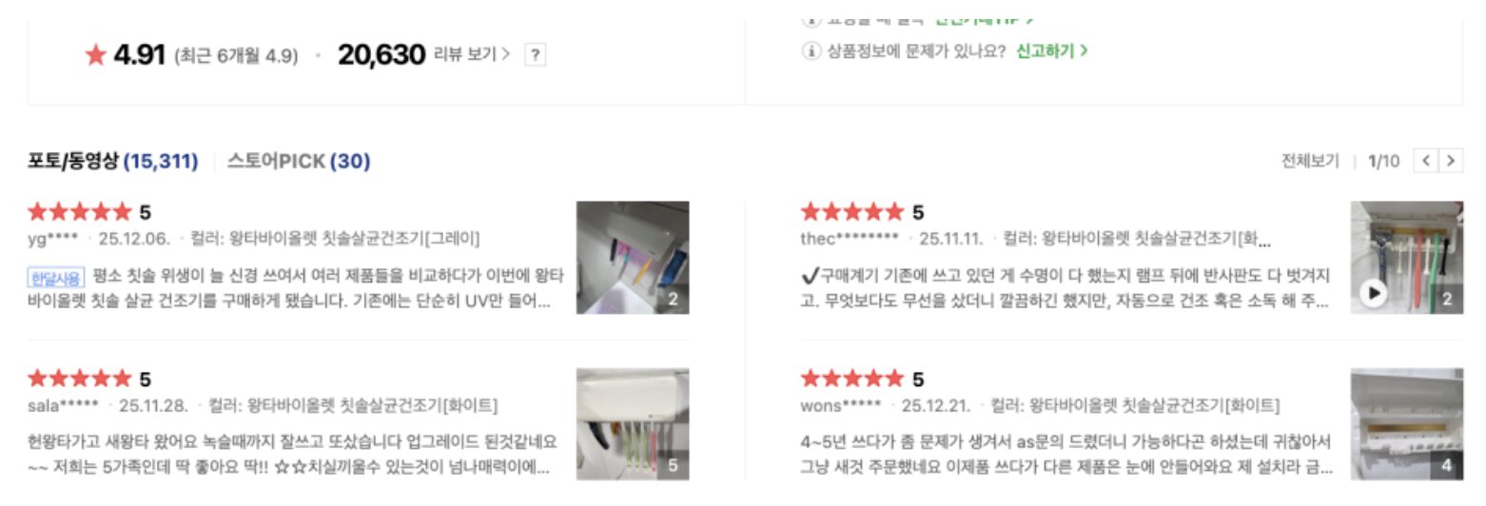The width and height of the screenshot is (1486, 506).
Task: Go to previous review page arrow
Action: 1425,162
